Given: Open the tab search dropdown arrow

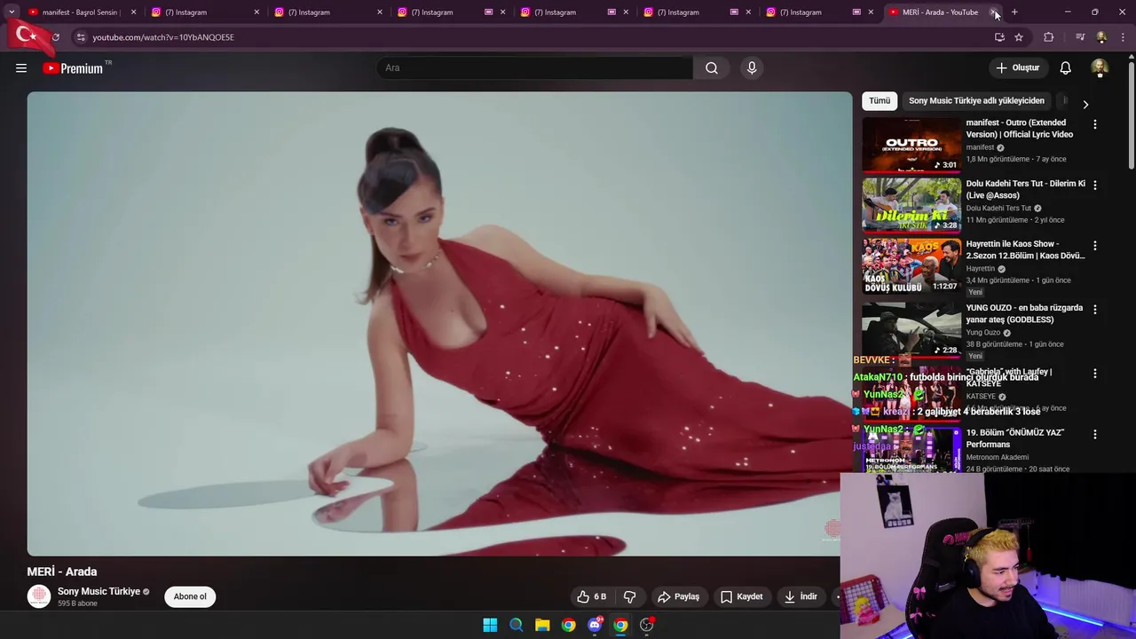Looking at the screenshot, I should [12, 12].
